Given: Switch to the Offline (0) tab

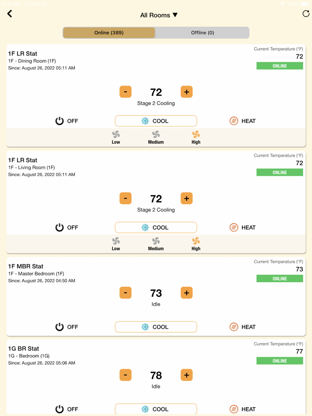Looking at the screenshot, I should (x=202, y=33).
